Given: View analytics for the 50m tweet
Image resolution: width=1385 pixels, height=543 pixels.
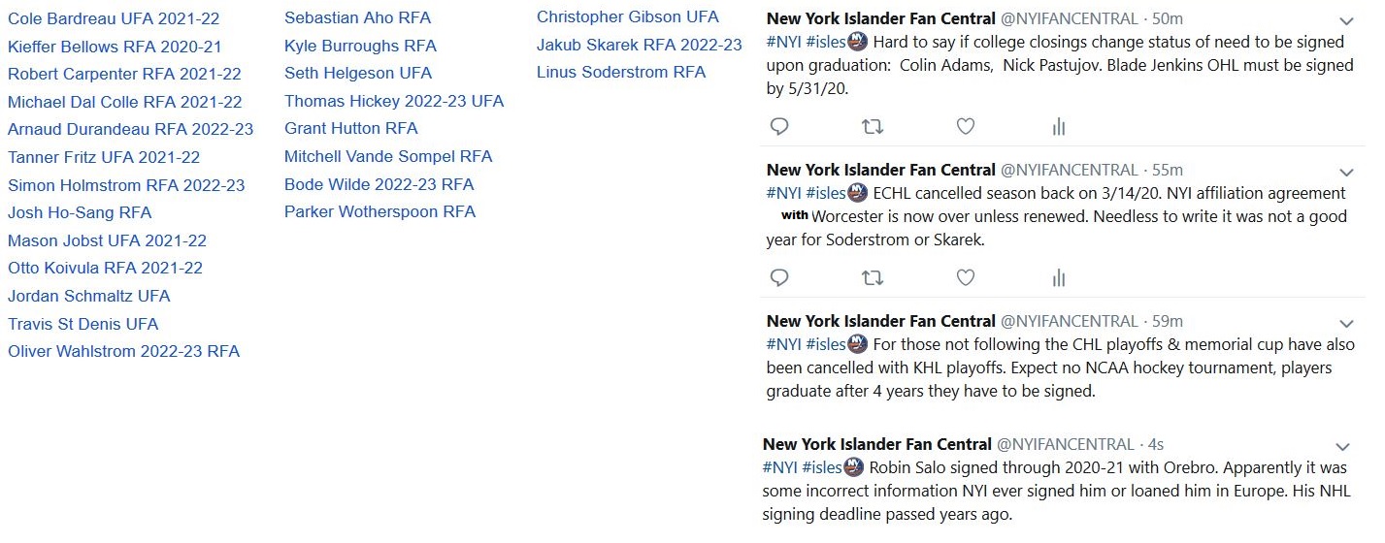Looking at the screenshot, I should (1059, 126).
